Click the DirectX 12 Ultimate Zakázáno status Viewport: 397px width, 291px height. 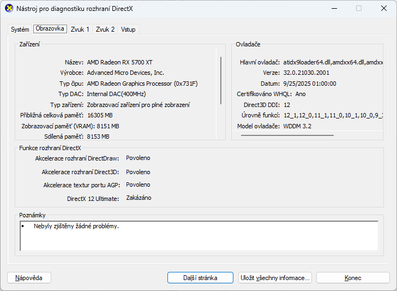[139, 198]
